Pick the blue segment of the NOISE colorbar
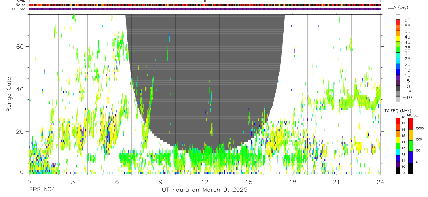Viewport: 428px width, 197px height. [x=410, y=157]
